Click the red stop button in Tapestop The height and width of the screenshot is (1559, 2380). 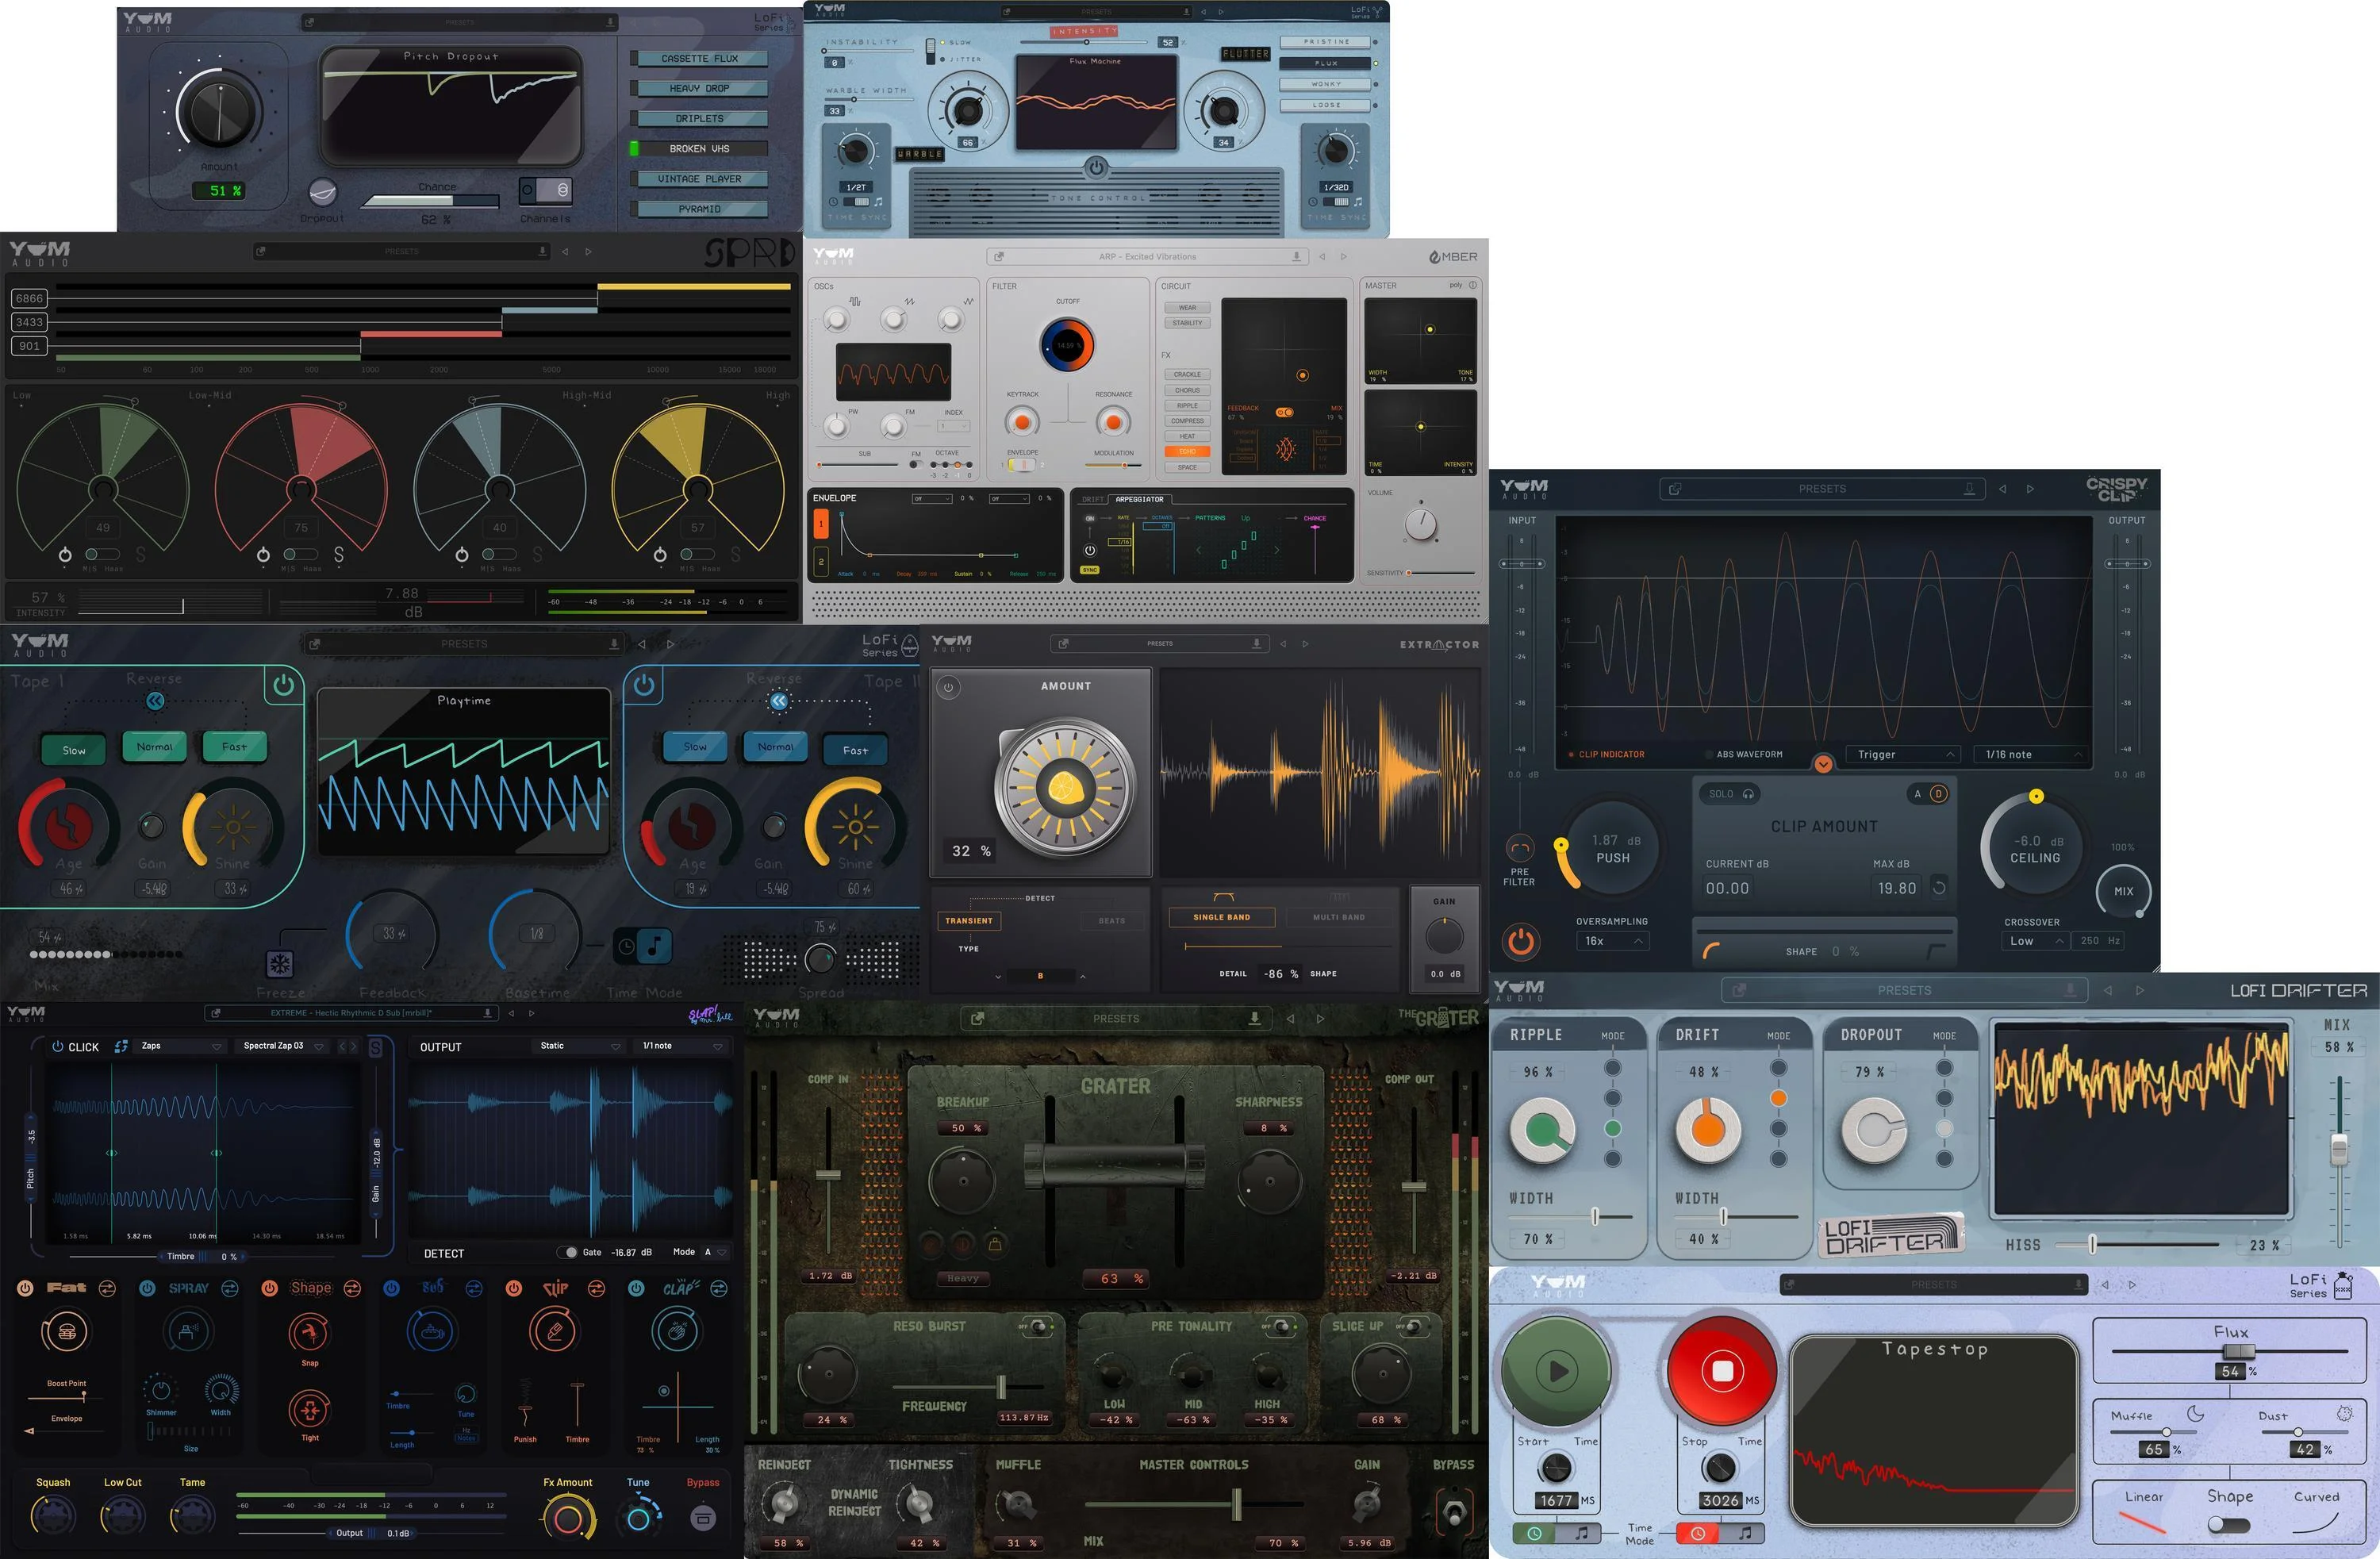coord(1722,1371)
